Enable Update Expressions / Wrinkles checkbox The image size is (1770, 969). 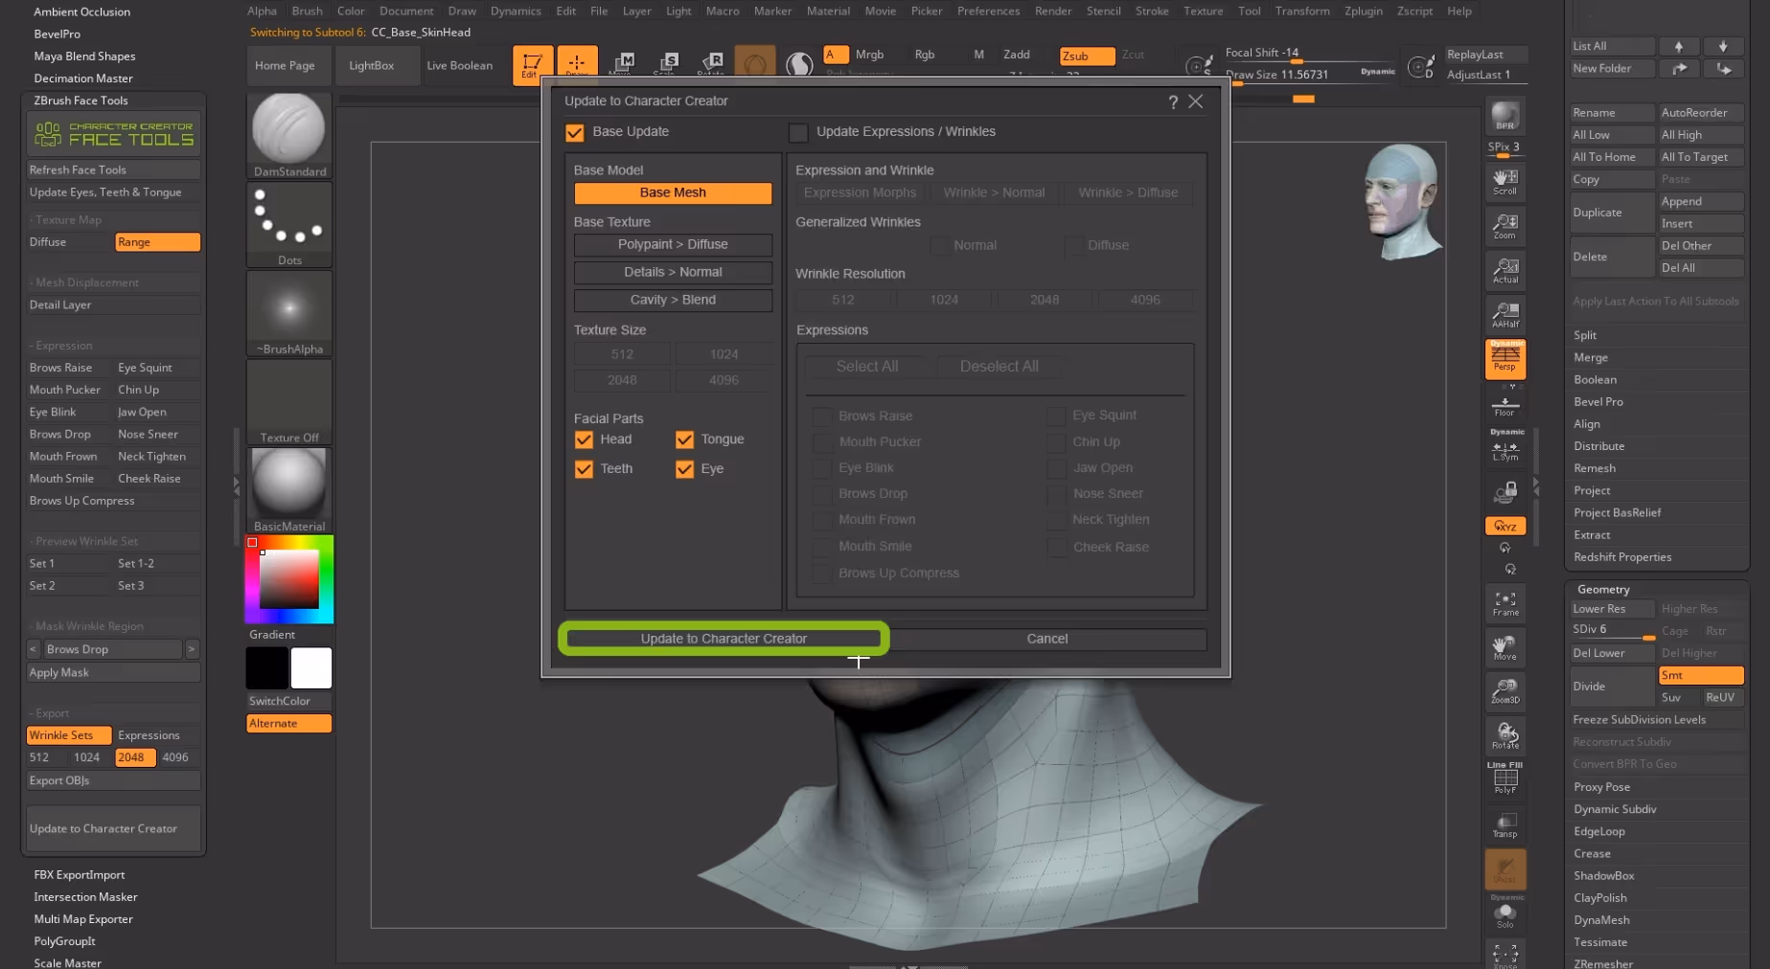point(798,132)
